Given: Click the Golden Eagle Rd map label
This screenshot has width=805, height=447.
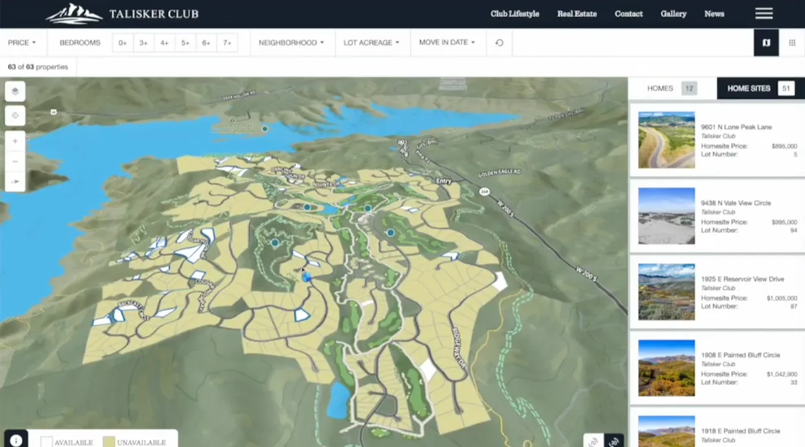Looking at the screenshot, I should click(500, 172).
